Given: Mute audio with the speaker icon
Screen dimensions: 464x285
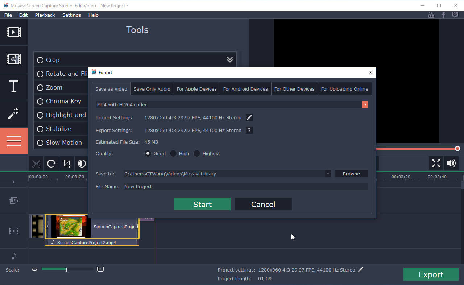Looking at the screenshot, I should [x=451, y=163].
